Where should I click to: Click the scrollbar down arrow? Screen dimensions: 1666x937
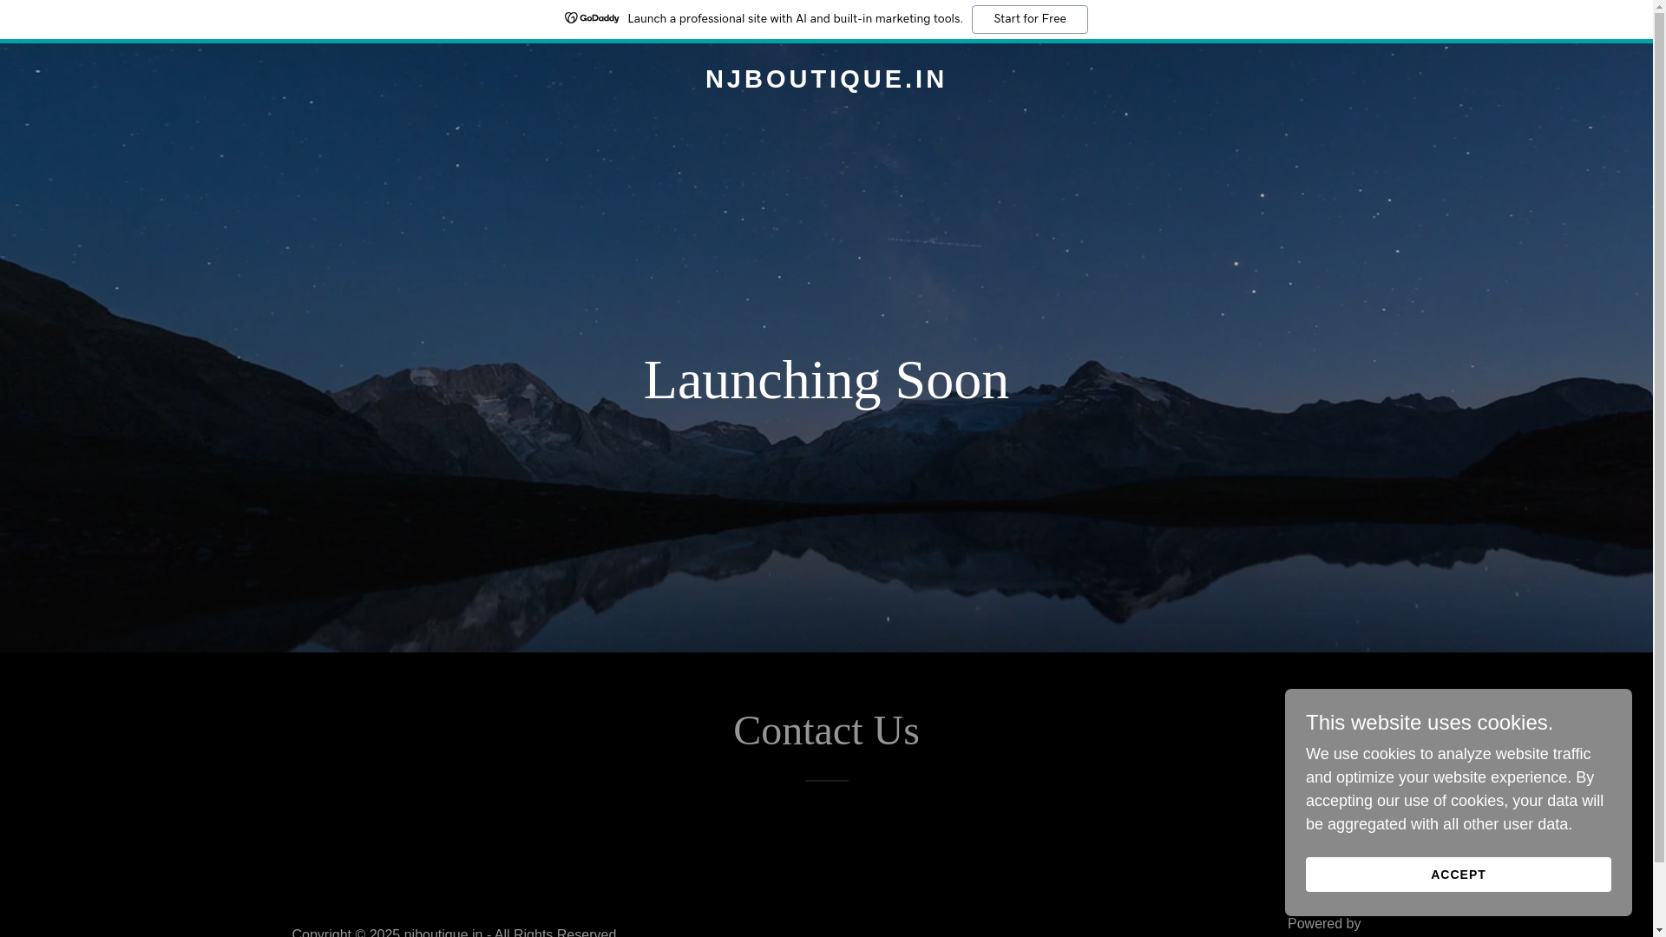click(x=1659, y=930)
